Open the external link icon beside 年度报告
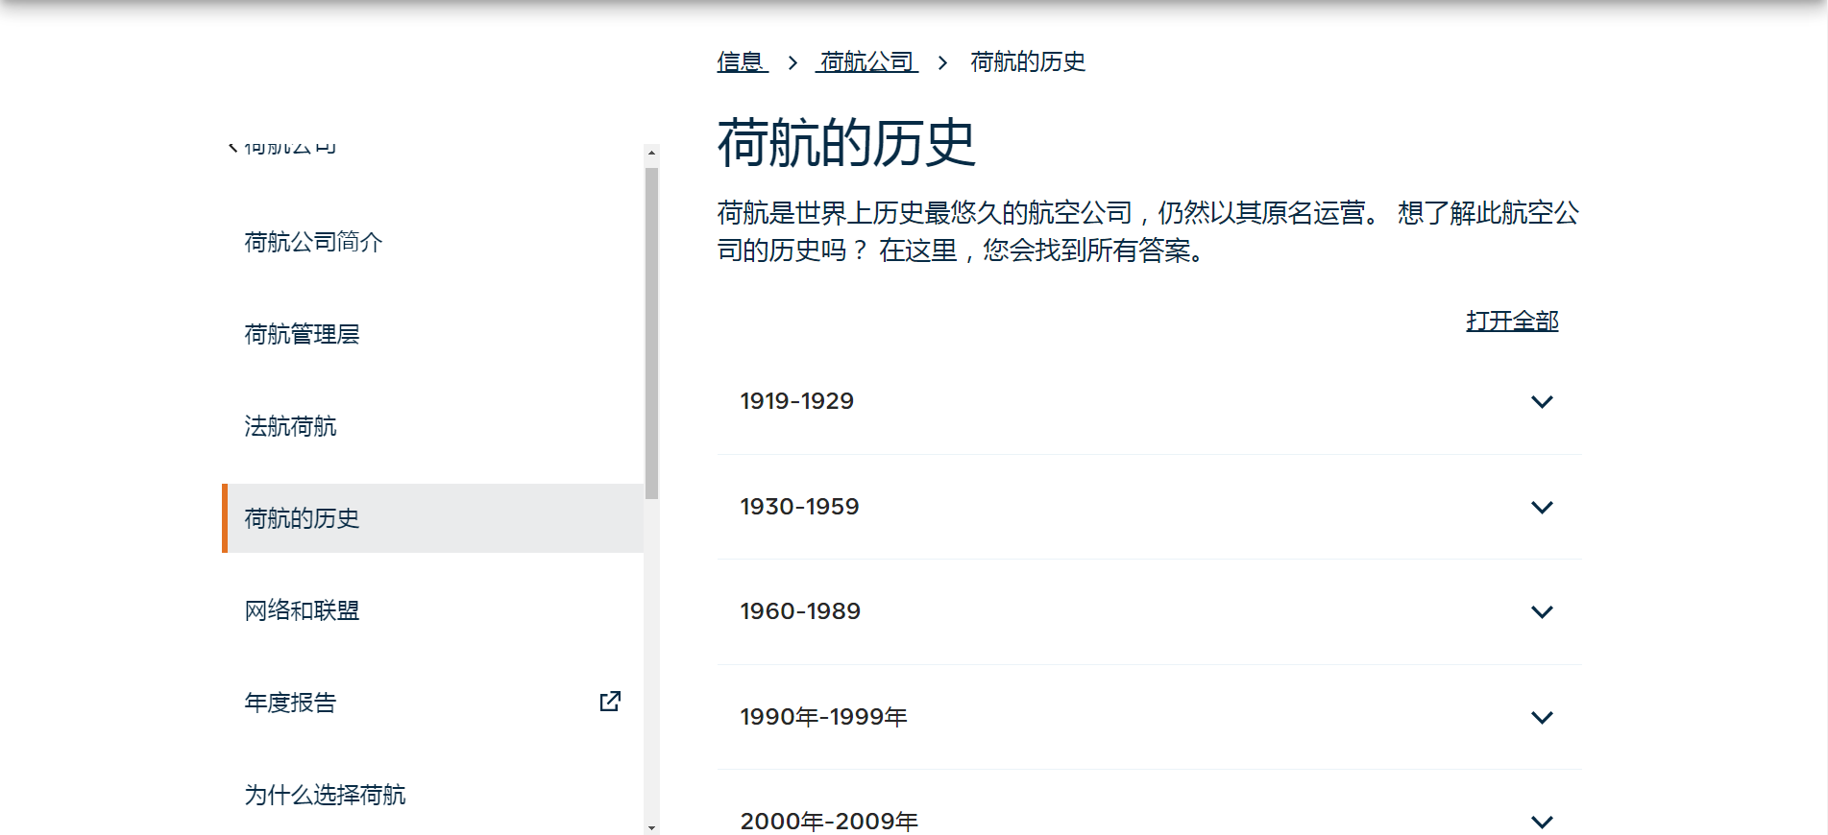The image size is (1828, 835). tap(610, 702)
